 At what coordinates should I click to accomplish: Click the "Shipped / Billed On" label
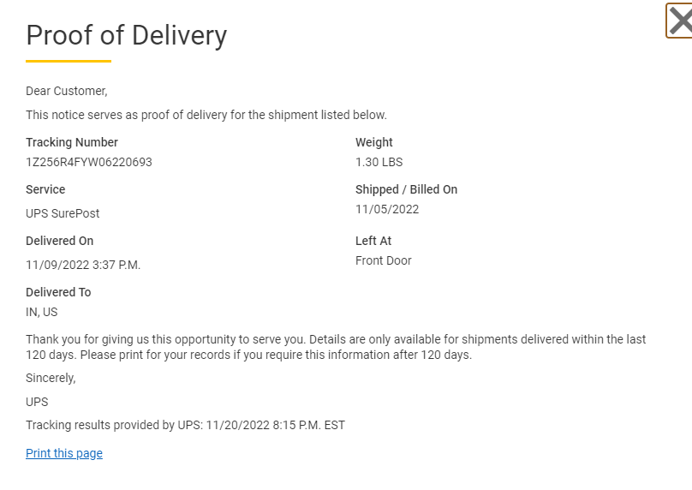[x=406, y=189]
